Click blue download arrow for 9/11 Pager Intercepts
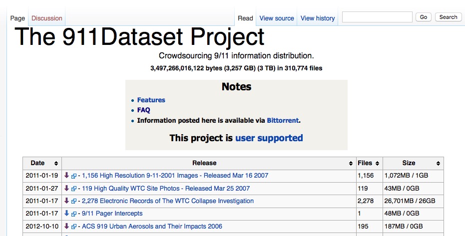This screenshot has width=465, height=236. point(66,214)
